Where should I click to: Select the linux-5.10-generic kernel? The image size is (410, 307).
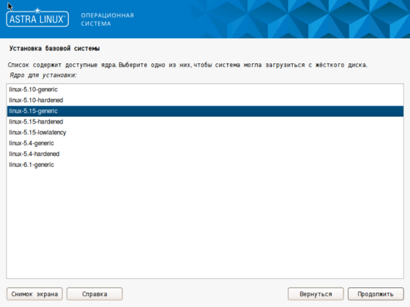point(33,90)
